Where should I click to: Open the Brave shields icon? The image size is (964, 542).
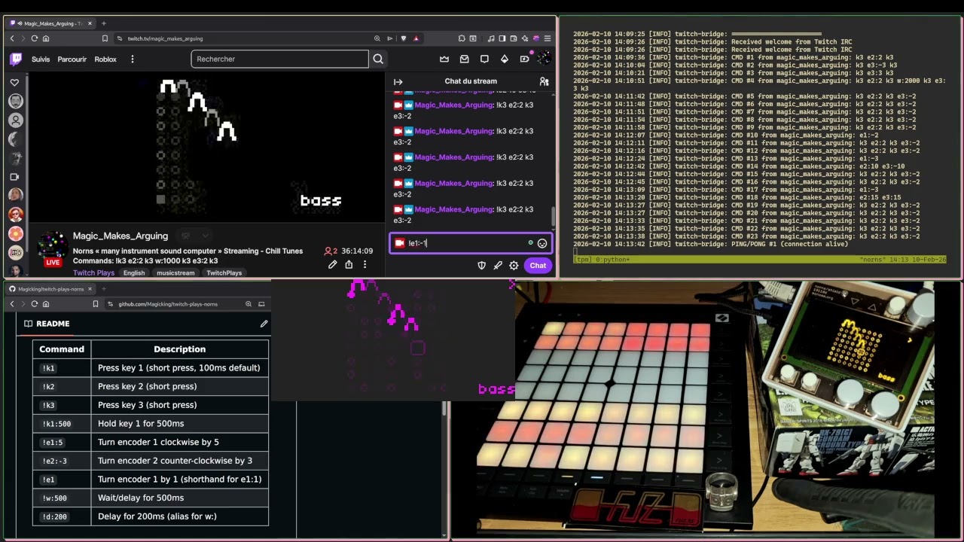tap(403, 38)
